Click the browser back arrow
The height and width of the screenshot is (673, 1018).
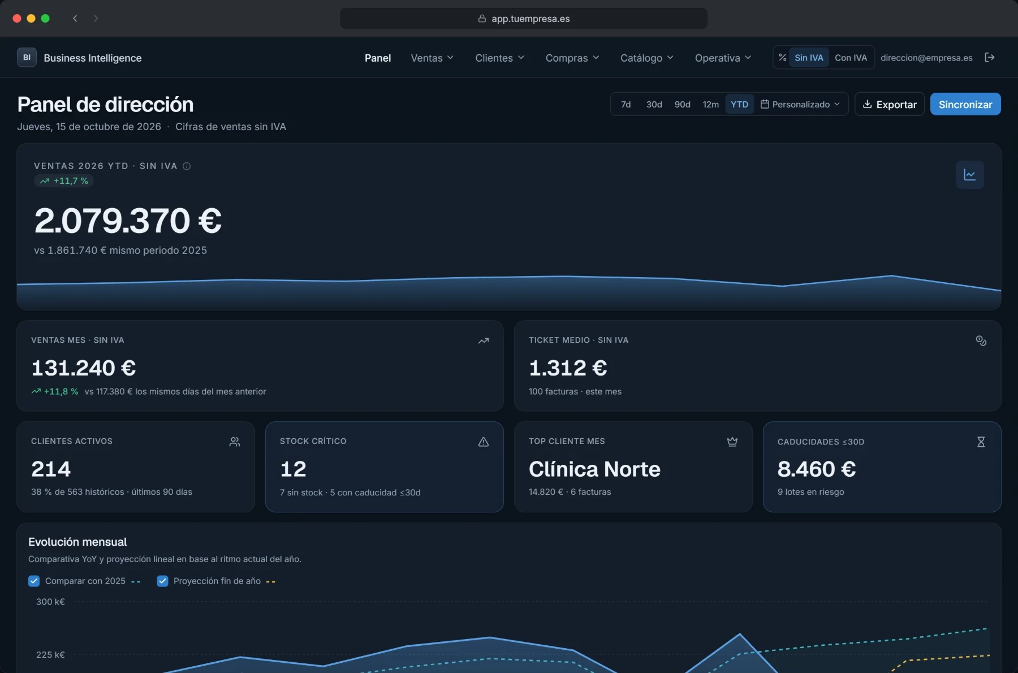point(75,18)
